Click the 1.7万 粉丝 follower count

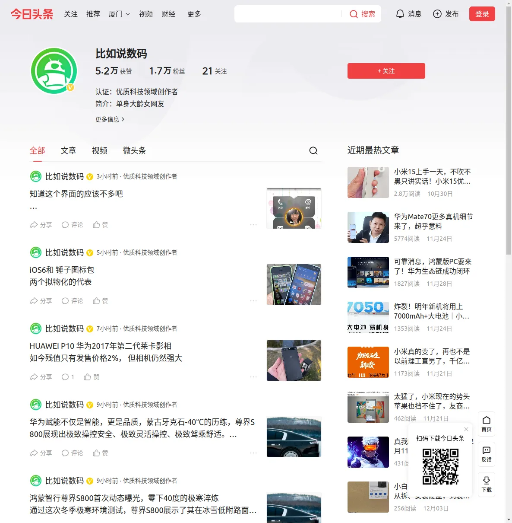point(167,71)
